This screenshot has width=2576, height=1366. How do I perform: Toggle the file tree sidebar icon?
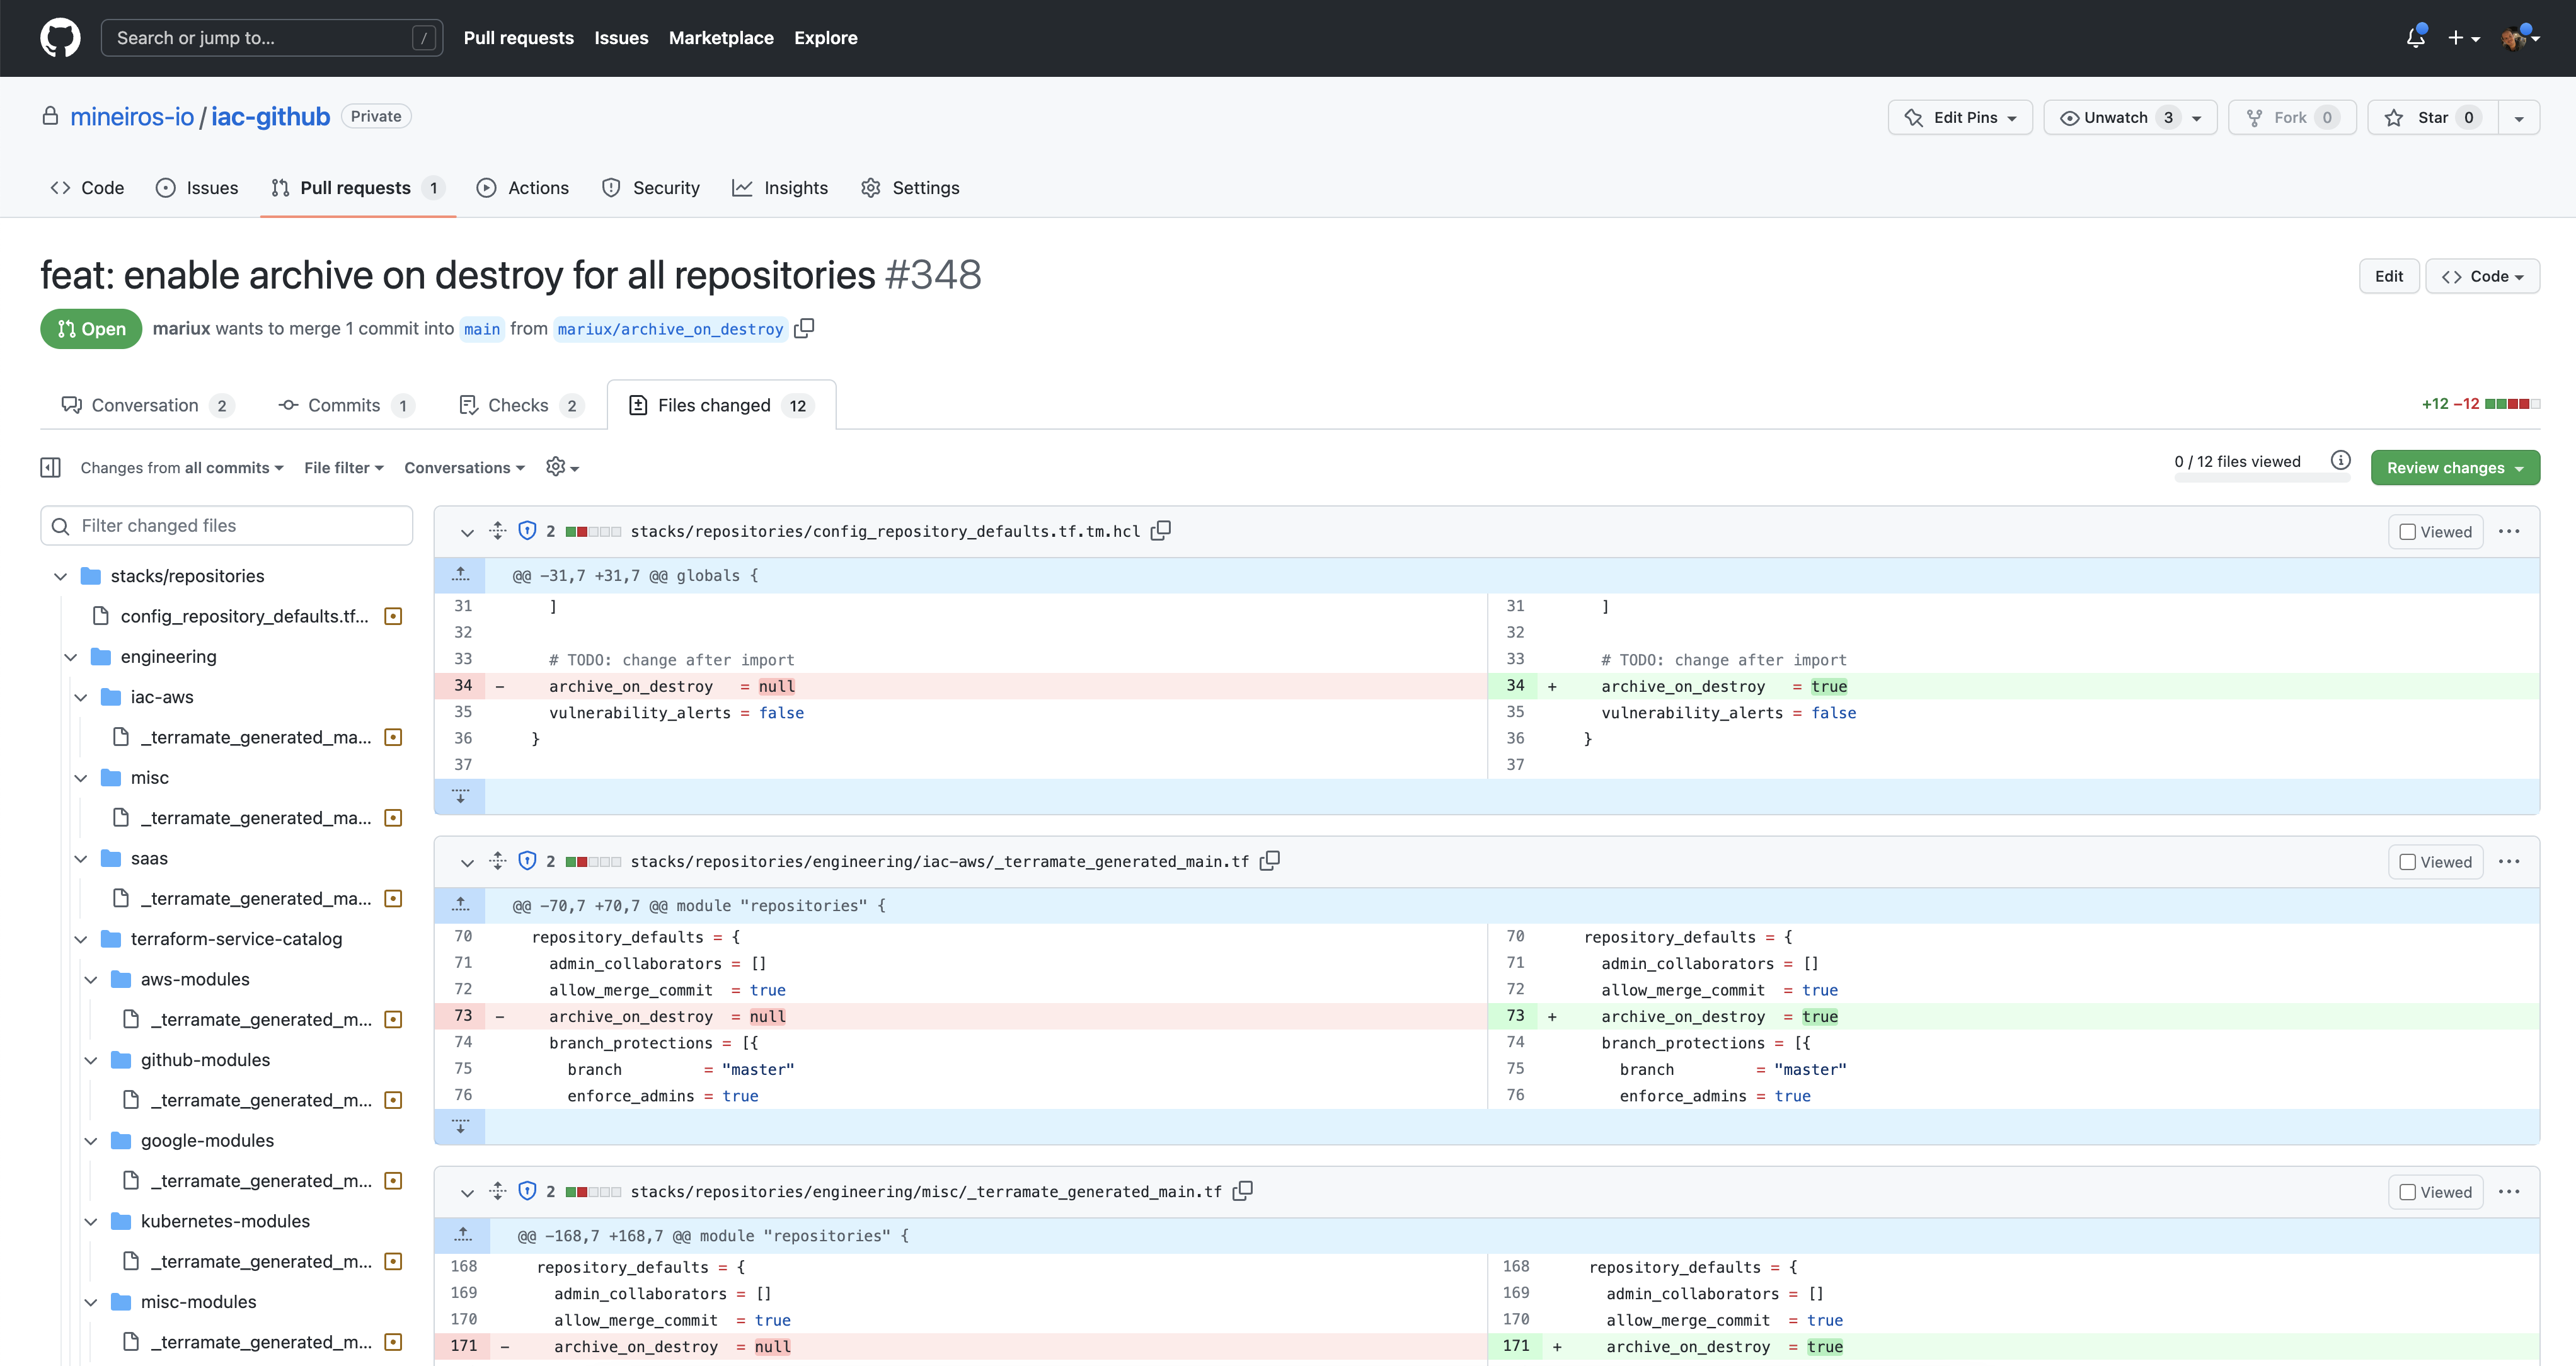[50, 467]
